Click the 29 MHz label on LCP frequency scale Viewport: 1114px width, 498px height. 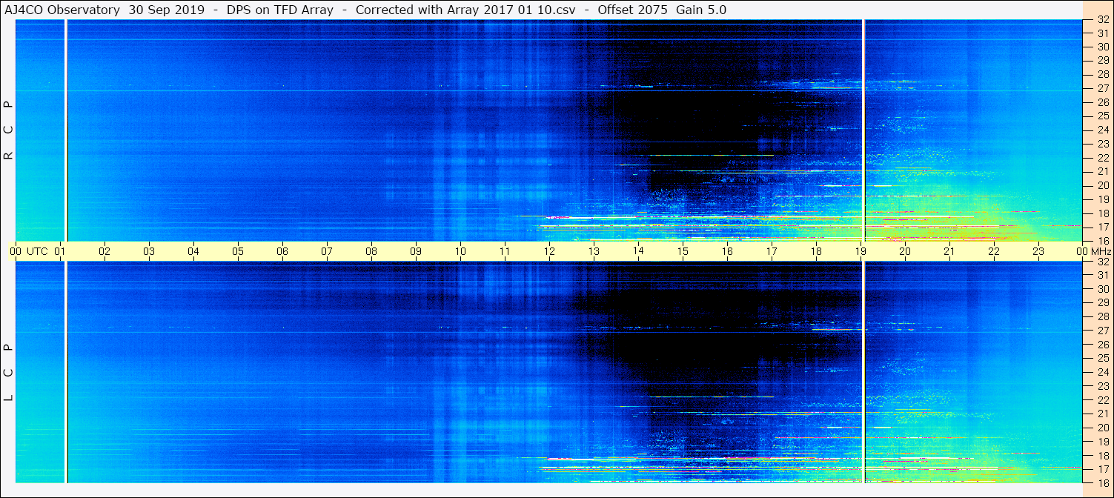(1102, 303)
